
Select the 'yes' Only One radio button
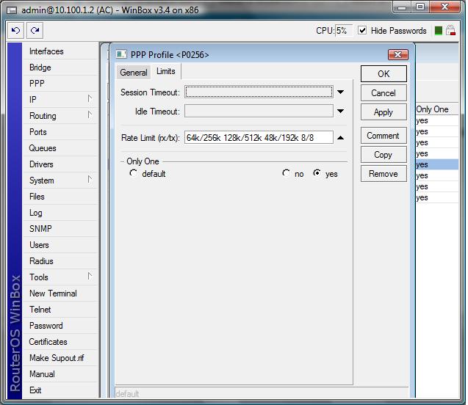tap(317, 173)
